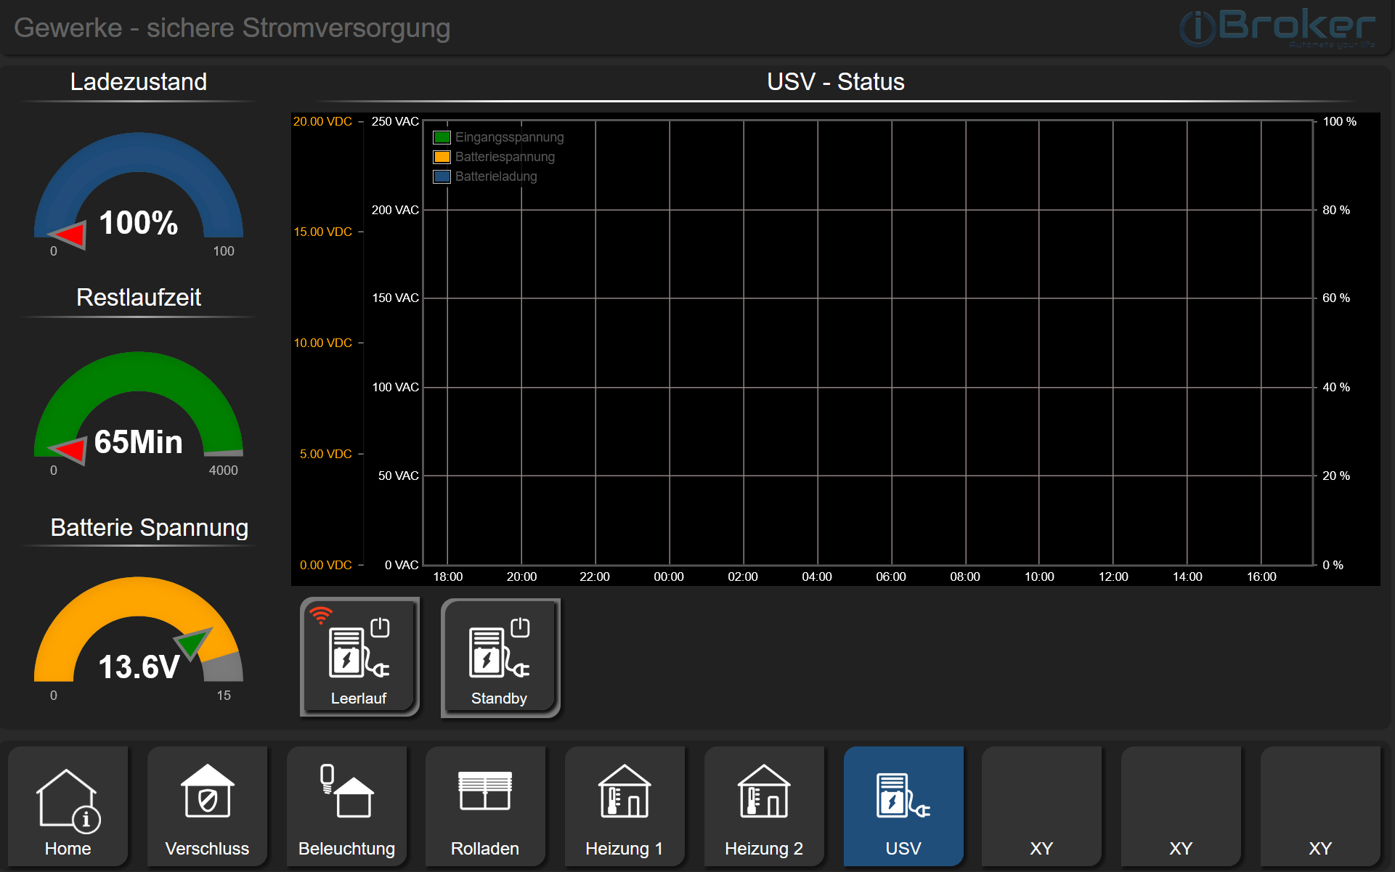
Task: Open the Beleuchtung lighting page
Action: 346,806
